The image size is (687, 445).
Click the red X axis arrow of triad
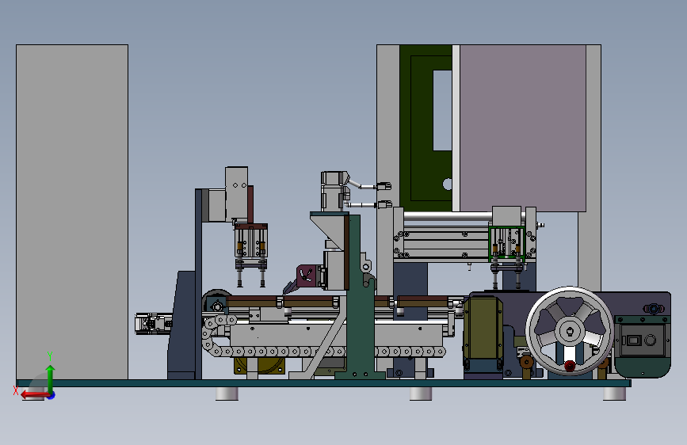pyautogui.click(x=33, y=395)
